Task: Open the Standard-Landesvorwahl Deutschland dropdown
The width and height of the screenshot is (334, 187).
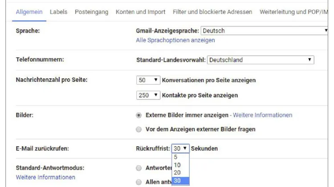Action: pyautogui.click(x=261, y=60)
